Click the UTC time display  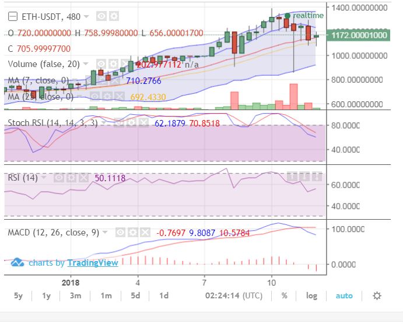[233, 295]
